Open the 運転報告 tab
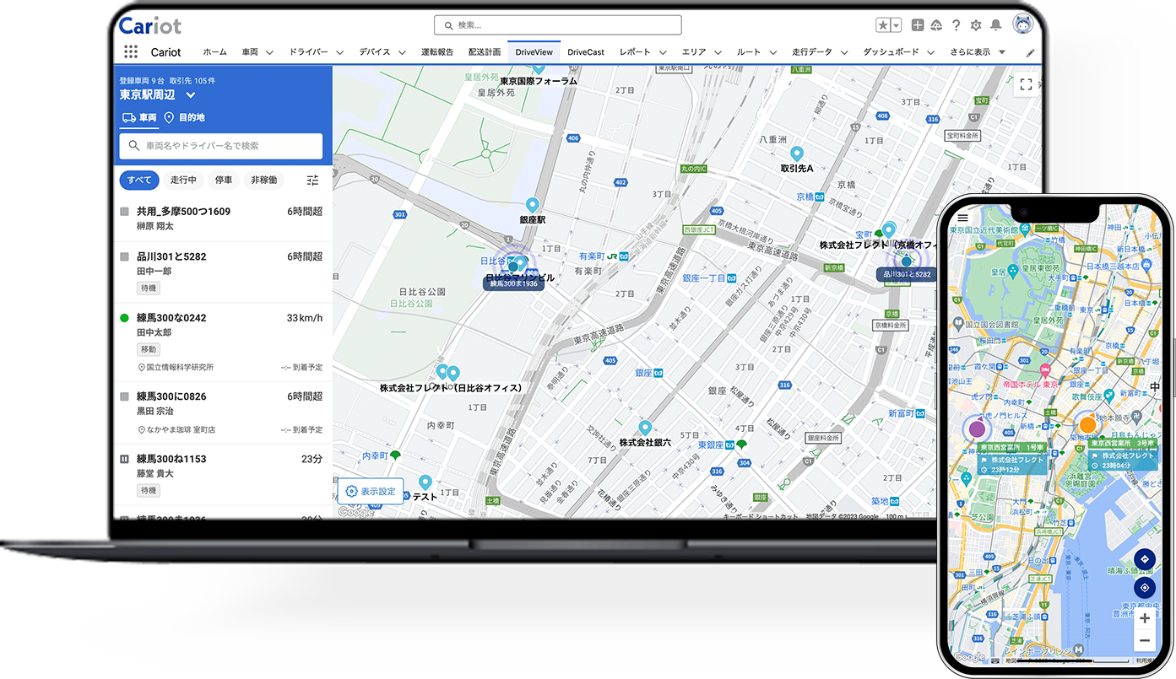The height and width of the screenshot is (679, 1176). 437,52
